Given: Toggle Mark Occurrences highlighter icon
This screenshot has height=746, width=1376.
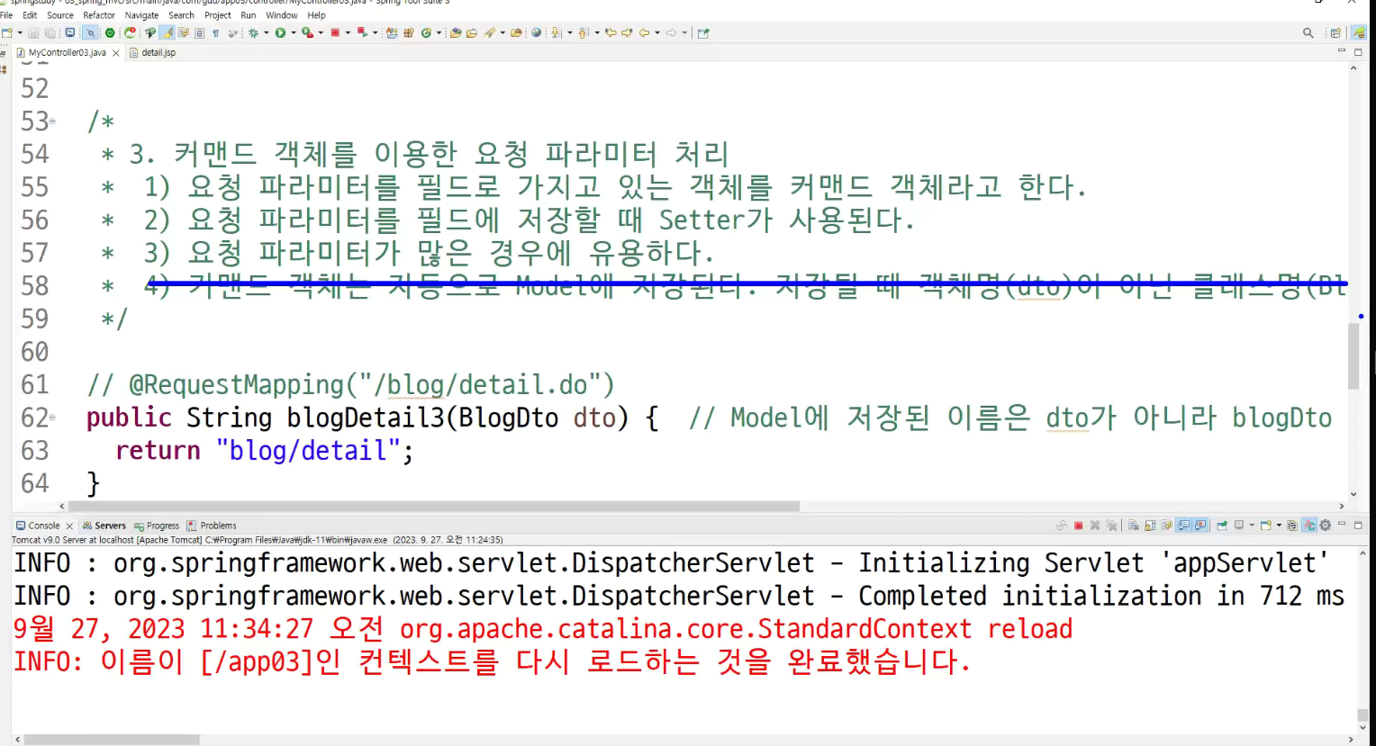Looking at the screenshot, I should click(167, 32).
